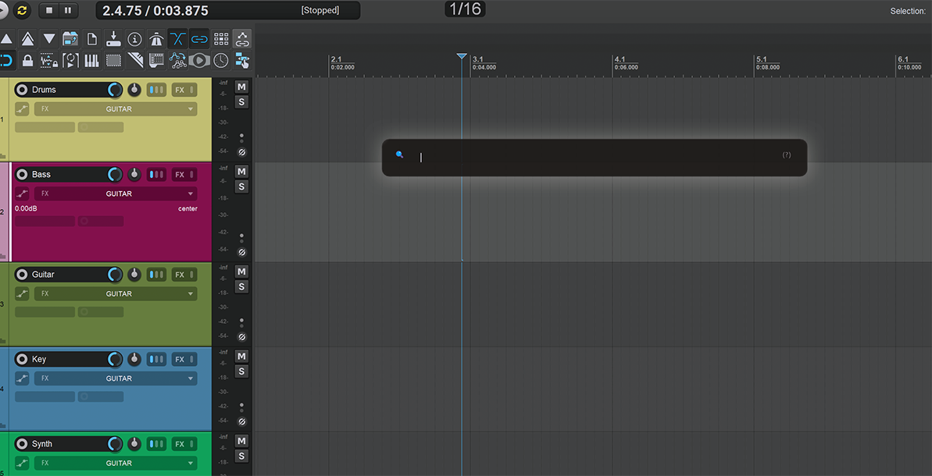Image resolution: width=932 pixels, height=476 pixels.
Task: Arm the Bass track for recording
Action: click(x=22, y=175)
